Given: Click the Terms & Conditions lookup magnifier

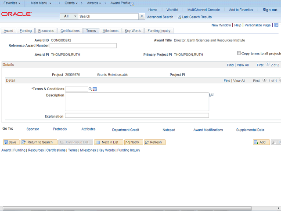Looking at the screenshot, I should 90,89.
